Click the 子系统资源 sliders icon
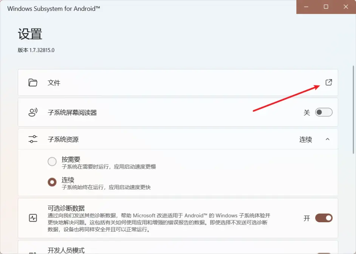The height and width of the screenshot is (254, 356). [33, 139]
